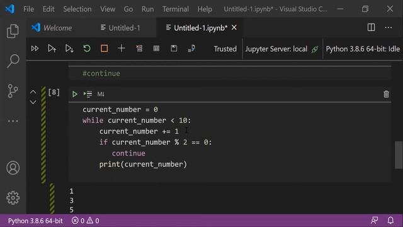Screen dimensions: 403x227
Task: Open the Search view in activity bar
Action: pyautogui.click(x=13, y=61)
